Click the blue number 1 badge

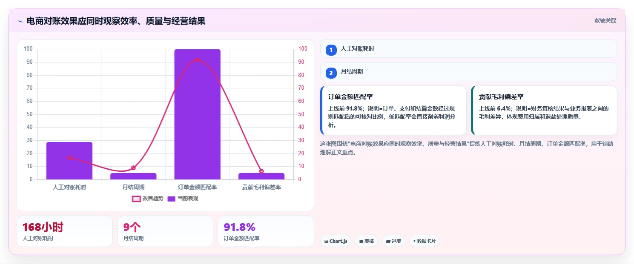331,50
